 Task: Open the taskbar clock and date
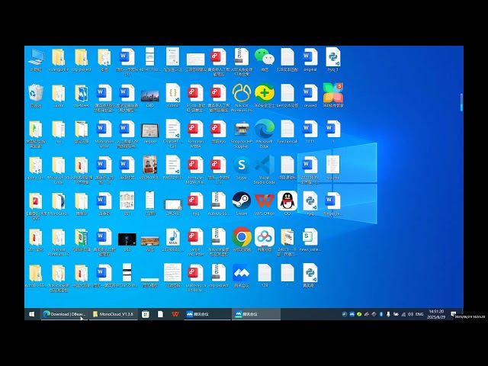click(x=435, y=313)
